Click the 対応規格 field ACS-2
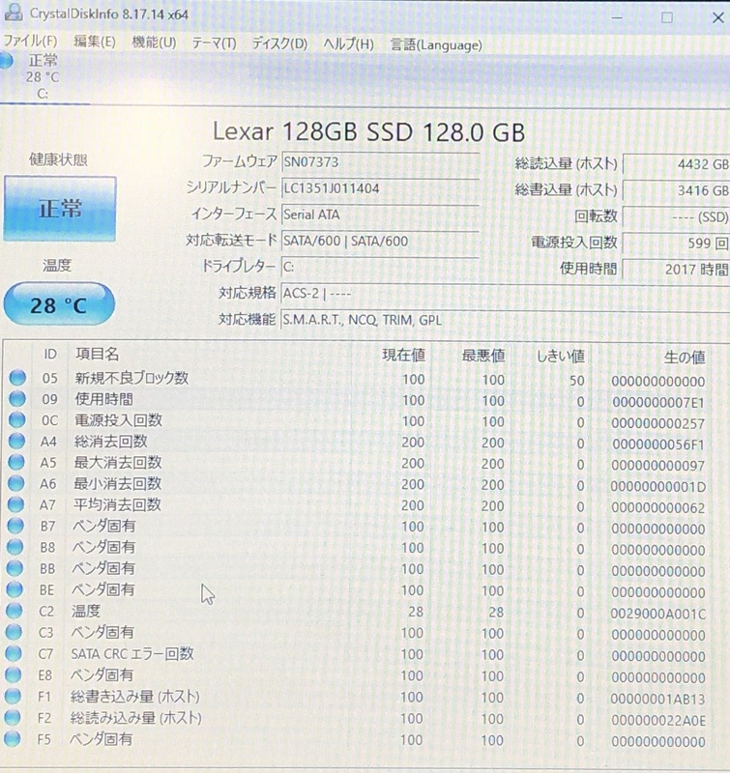The image size is (730, 773). coord(505,294)
